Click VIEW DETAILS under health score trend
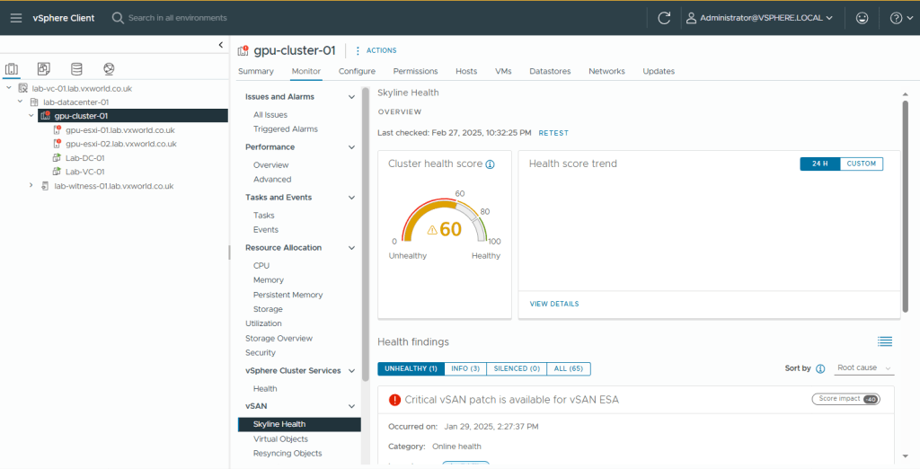Screen dimensions: 920x469 [x=554, y=304]
